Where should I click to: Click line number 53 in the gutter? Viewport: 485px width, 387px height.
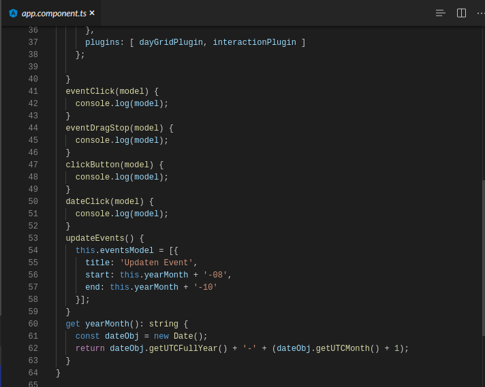click(33, 238)
